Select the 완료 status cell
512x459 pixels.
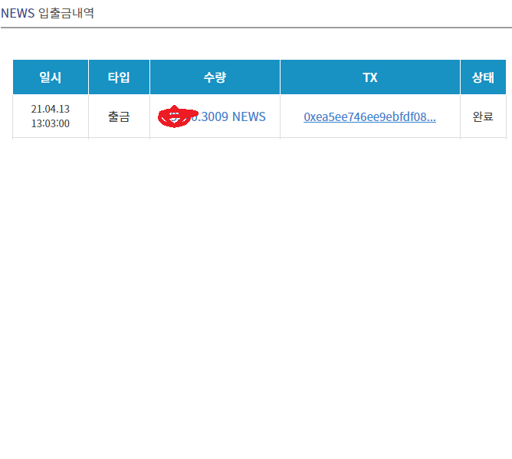tap(484, 116)
